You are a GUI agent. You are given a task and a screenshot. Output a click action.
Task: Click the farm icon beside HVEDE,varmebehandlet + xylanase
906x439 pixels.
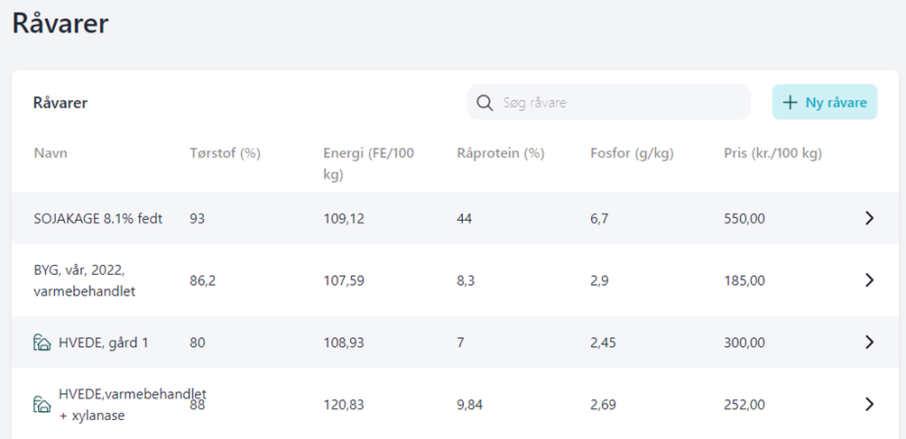pos(42,405)
